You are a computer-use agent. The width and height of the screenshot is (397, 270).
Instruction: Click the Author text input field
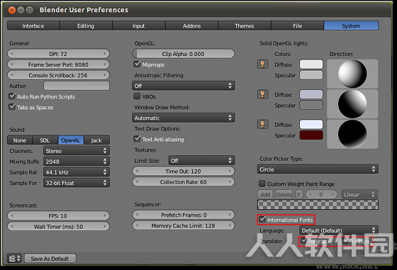click(x=77, y=86)
